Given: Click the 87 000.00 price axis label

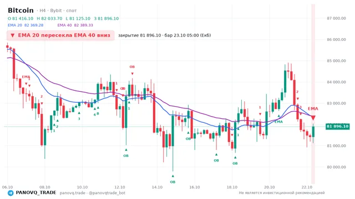Looking at the screenshot, I should pos(336,18).
